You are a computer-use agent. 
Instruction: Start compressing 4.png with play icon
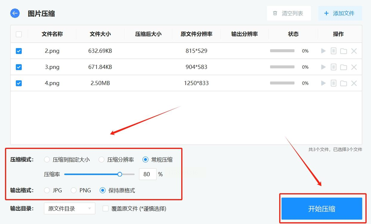pos(323,83)
